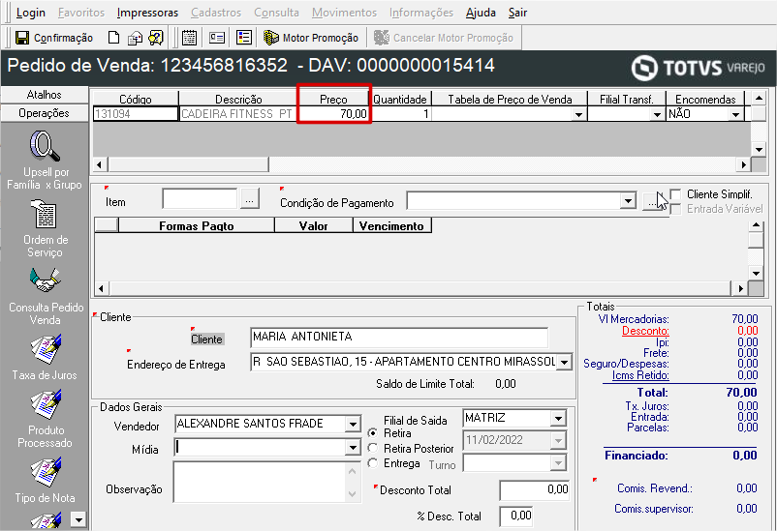Select the Entrega radio option
The width and height of the screenshot is (777, 531).
pos(373,463)
